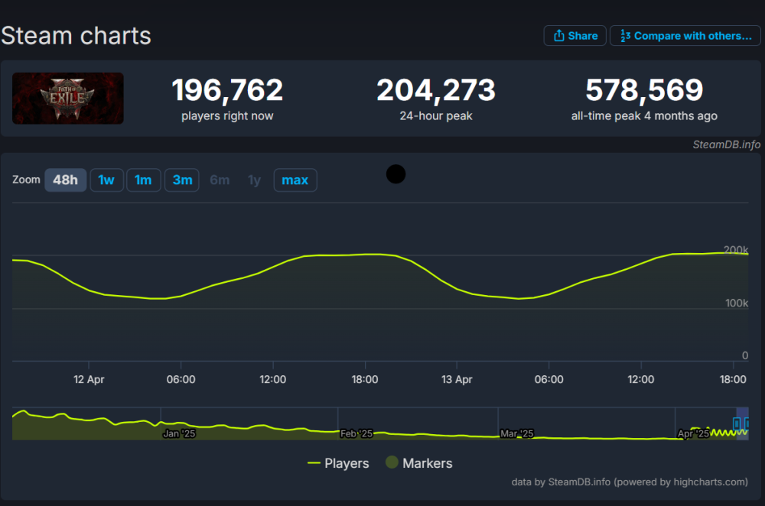The width and height of the screenshot is (765, 506).
Task: Click the 13 Apr axis label
Action: (457, 379)
